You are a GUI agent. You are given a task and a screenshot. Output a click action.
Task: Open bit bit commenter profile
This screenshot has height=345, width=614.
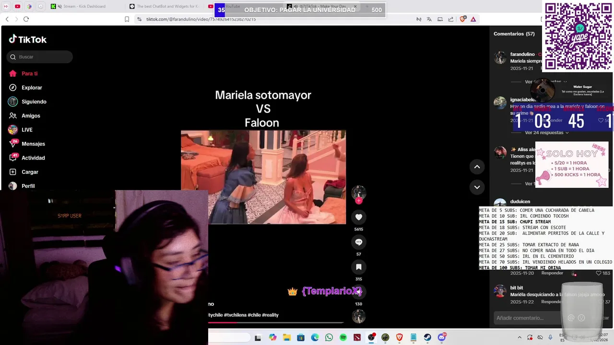coord(517,288)
